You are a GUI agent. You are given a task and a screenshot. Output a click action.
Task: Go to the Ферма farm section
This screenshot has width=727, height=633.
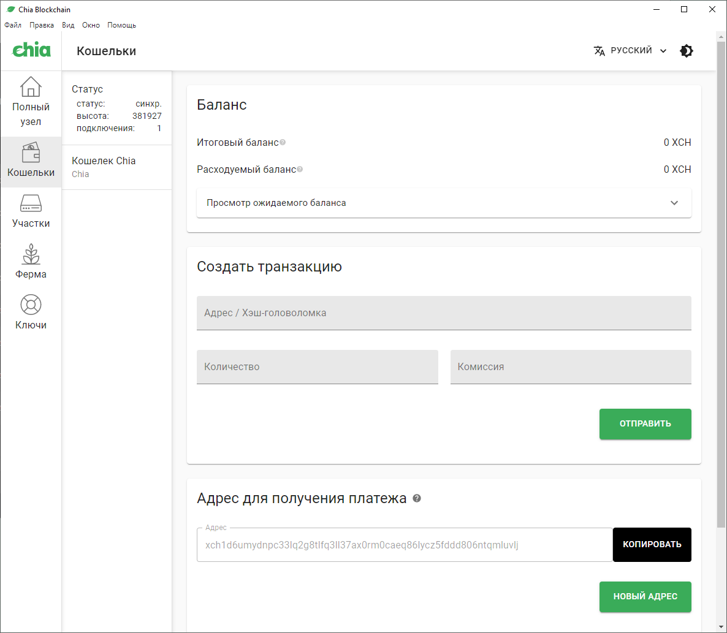point(31,263)
